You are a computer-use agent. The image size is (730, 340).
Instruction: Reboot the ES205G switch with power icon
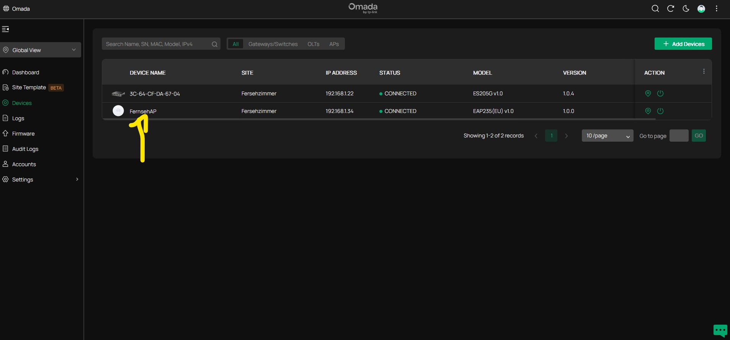tap(660, 93)
